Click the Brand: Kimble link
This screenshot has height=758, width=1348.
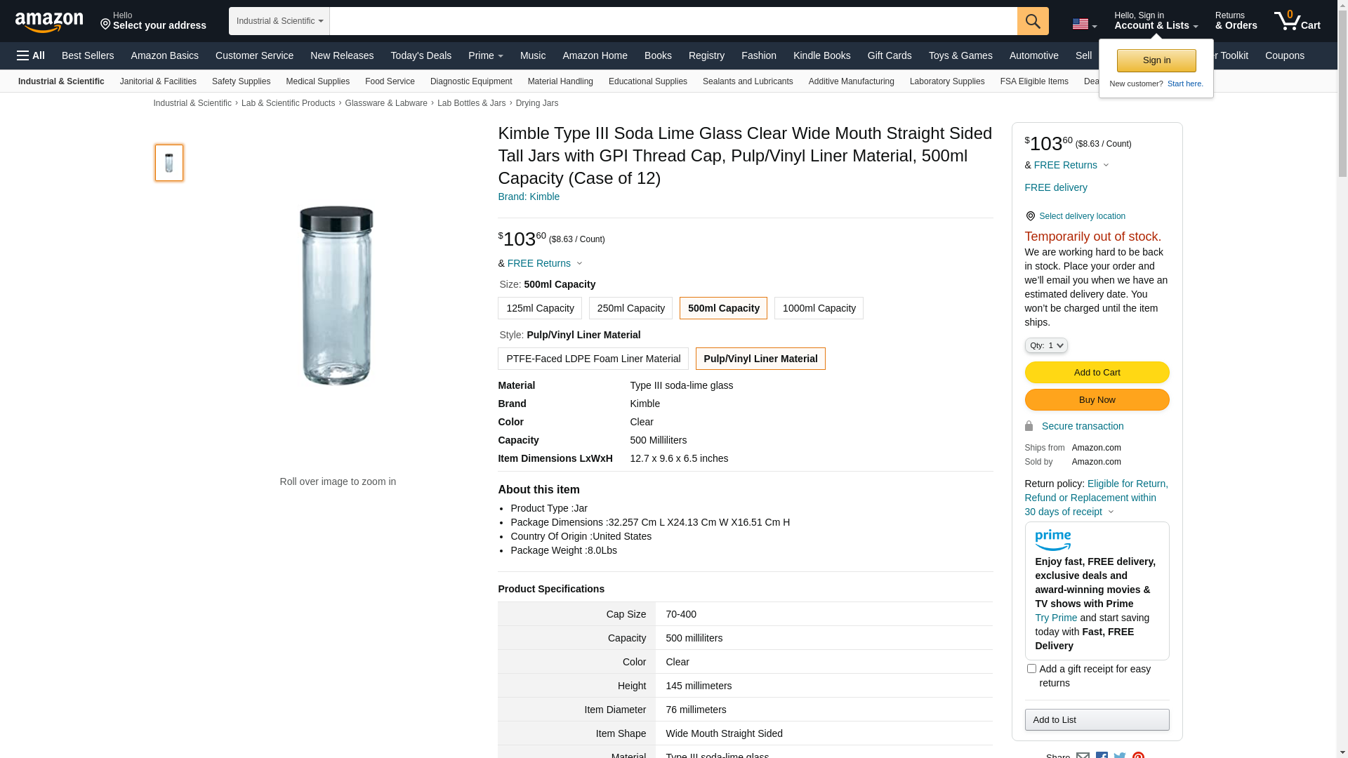[x=529, y=197]
